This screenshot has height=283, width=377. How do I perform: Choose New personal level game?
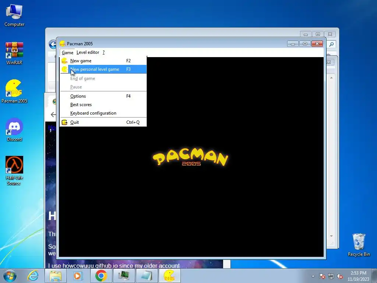tap(103, 69)
